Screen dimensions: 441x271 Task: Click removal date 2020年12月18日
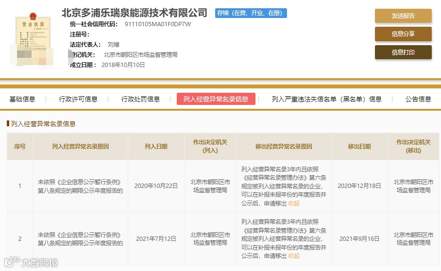pos(359,186)
